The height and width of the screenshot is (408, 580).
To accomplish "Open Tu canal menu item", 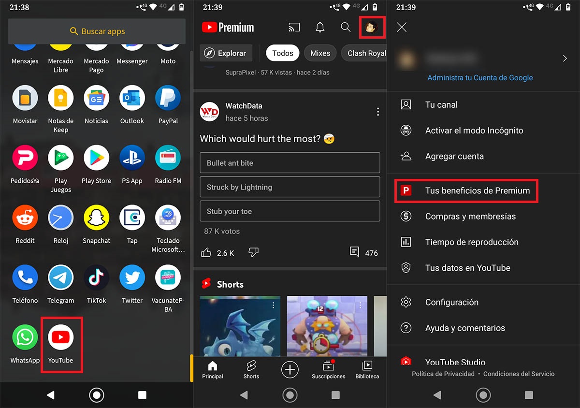I will pos(483,104).
